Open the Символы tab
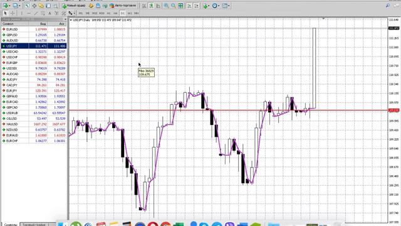The image size is (401, 226). 11,225
